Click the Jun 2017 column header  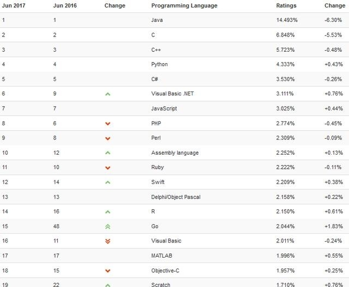13,5
